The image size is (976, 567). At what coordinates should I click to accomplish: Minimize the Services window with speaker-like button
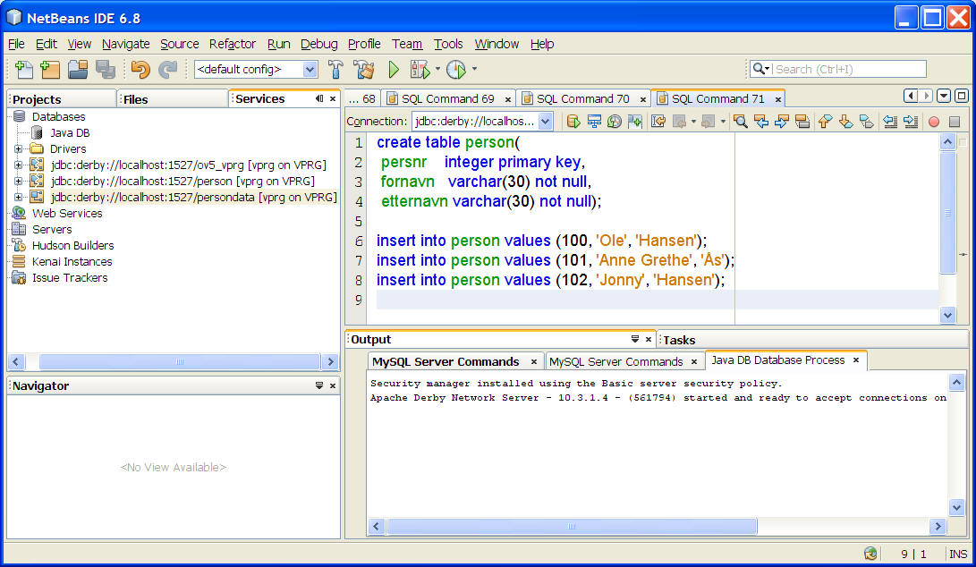click(x=319, y=98)
